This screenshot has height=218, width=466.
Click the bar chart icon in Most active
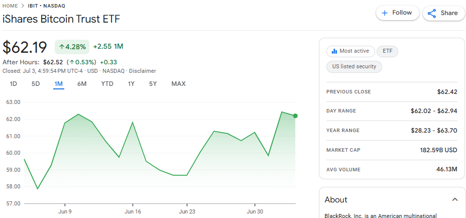(334, 51)
